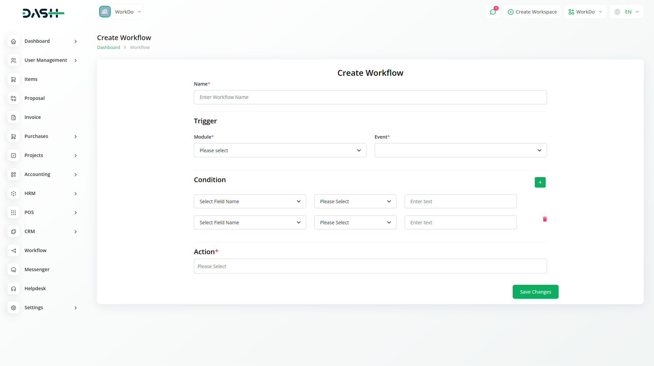654x366 pixels.
Task: Expand the Purchases submenu chevron
Action: pyautogui.click(x=76, y=137)
